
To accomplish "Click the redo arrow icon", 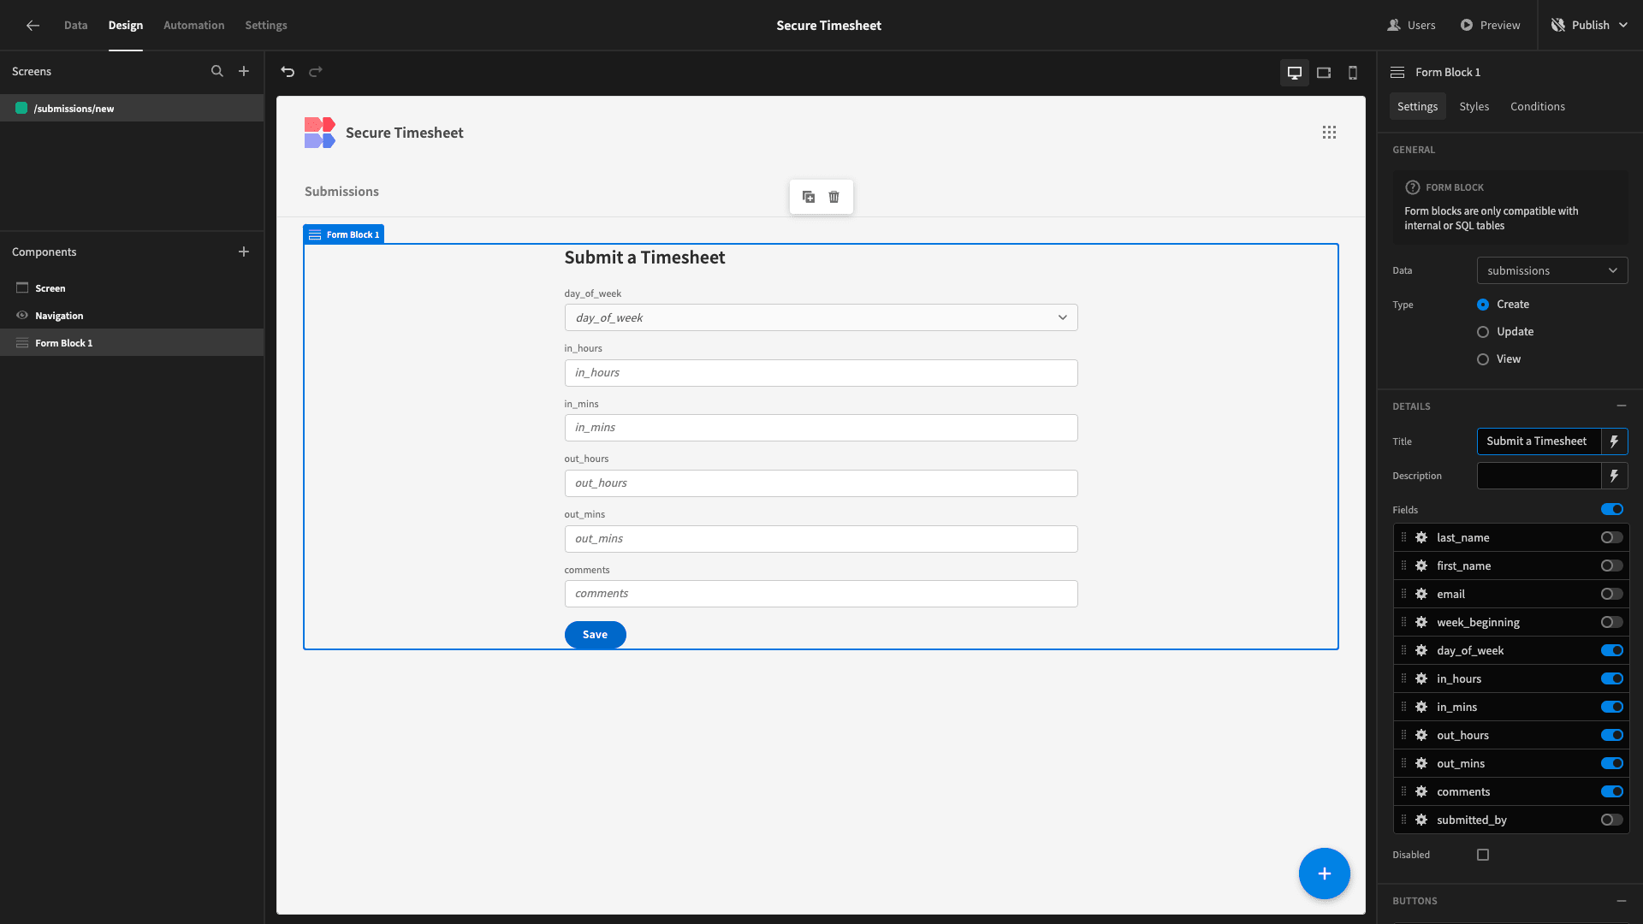I will tap(316, 72).
